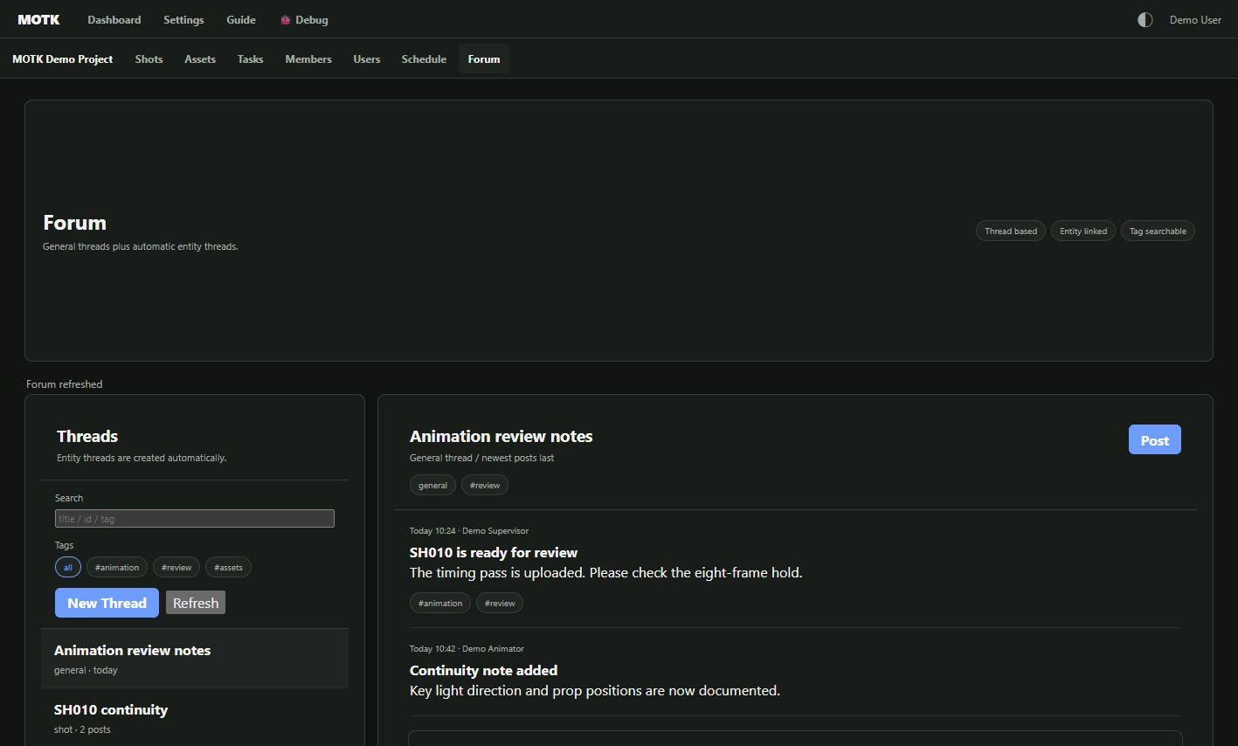Filter threads by #animation tag

(117, 567)
